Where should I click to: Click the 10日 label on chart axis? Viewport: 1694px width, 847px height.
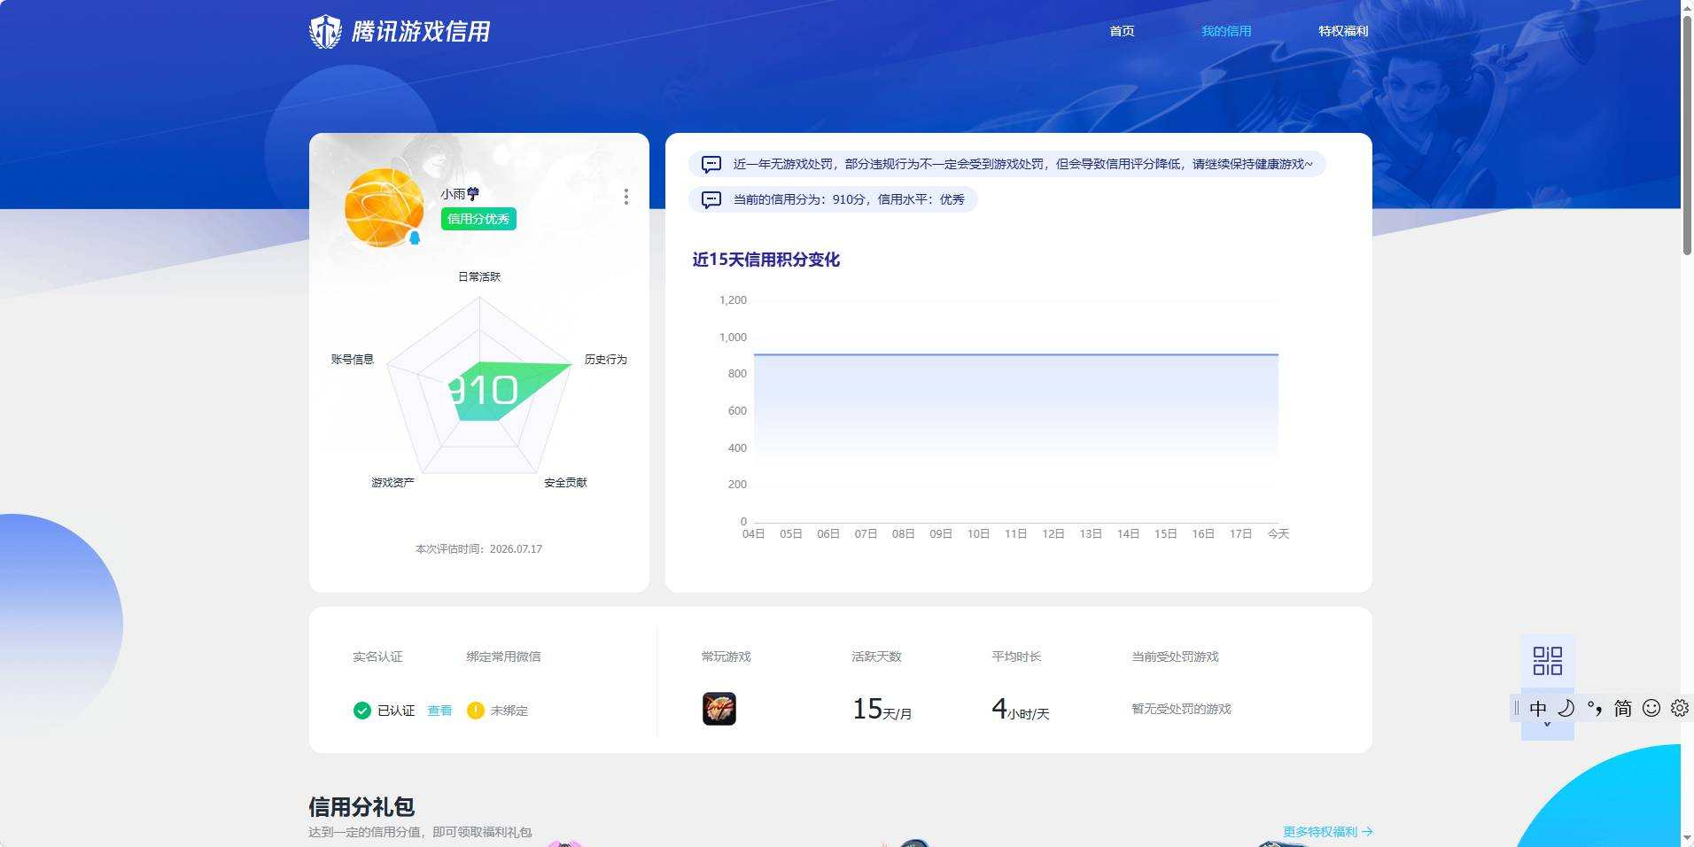(978, 533)
